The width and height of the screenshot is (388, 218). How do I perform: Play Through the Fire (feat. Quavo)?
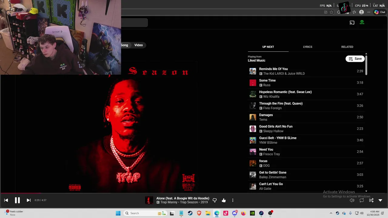coord(306,106)
